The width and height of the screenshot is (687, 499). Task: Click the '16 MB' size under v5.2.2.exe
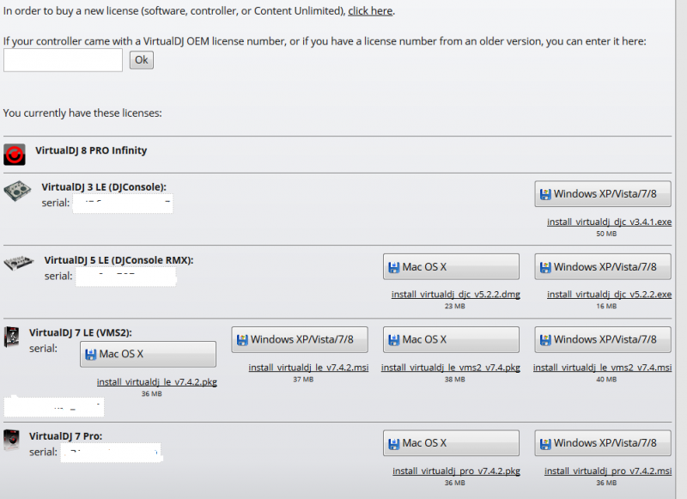(606, 306)
